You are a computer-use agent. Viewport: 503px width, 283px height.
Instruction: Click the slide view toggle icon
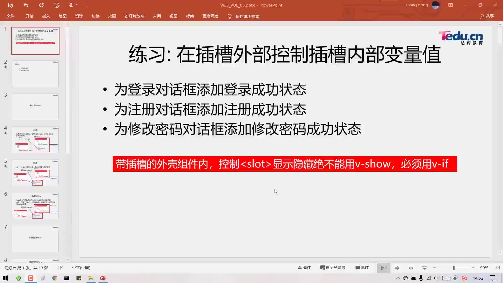coord(384,268)
